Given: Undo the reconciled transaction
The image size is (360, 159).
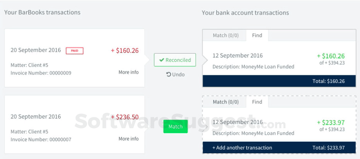Looking at the screenshot, I should 175,74.
